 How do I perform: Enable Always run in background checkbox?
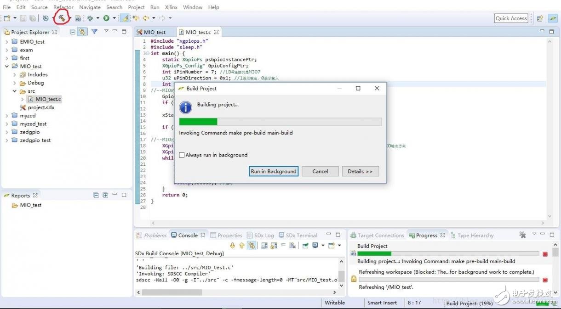tap(182, 155)
